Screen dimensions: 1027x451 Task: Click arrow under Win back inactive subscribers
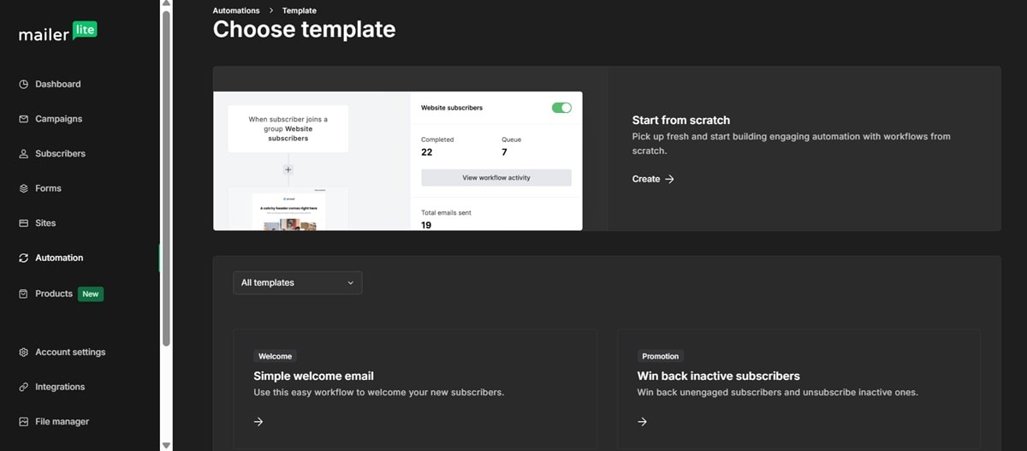point(642,421)
